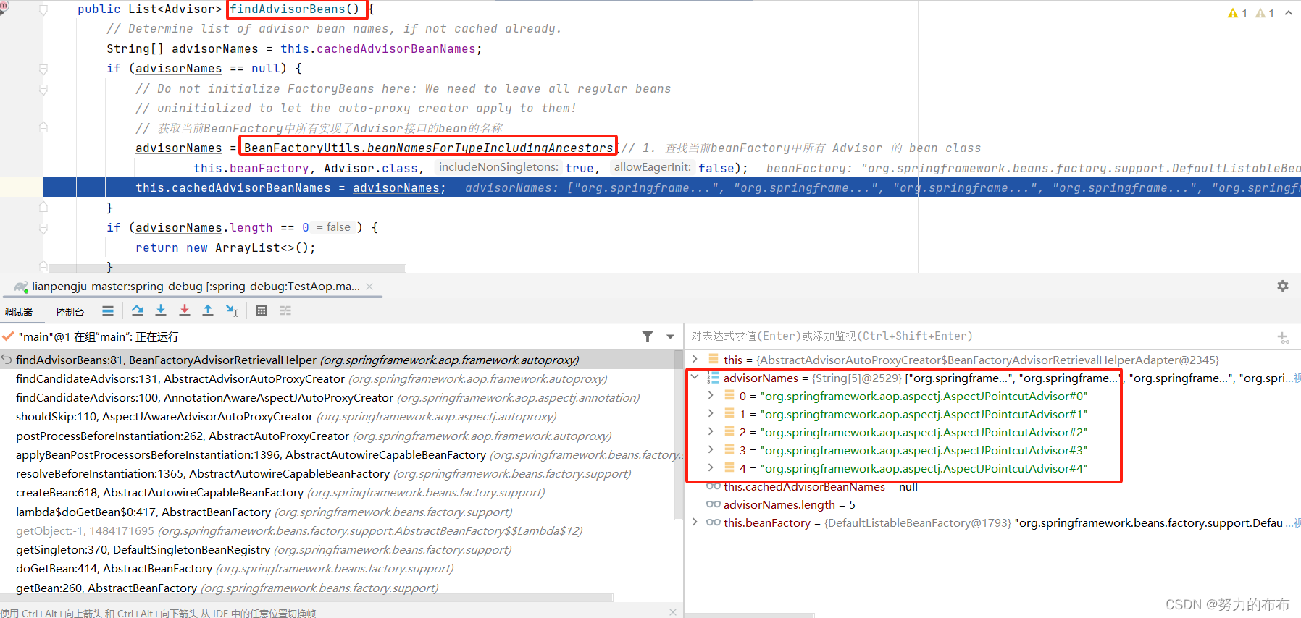
Task: Expand array element 2 AspectJPointcutAdvisor#2
Action: point(711,431)
